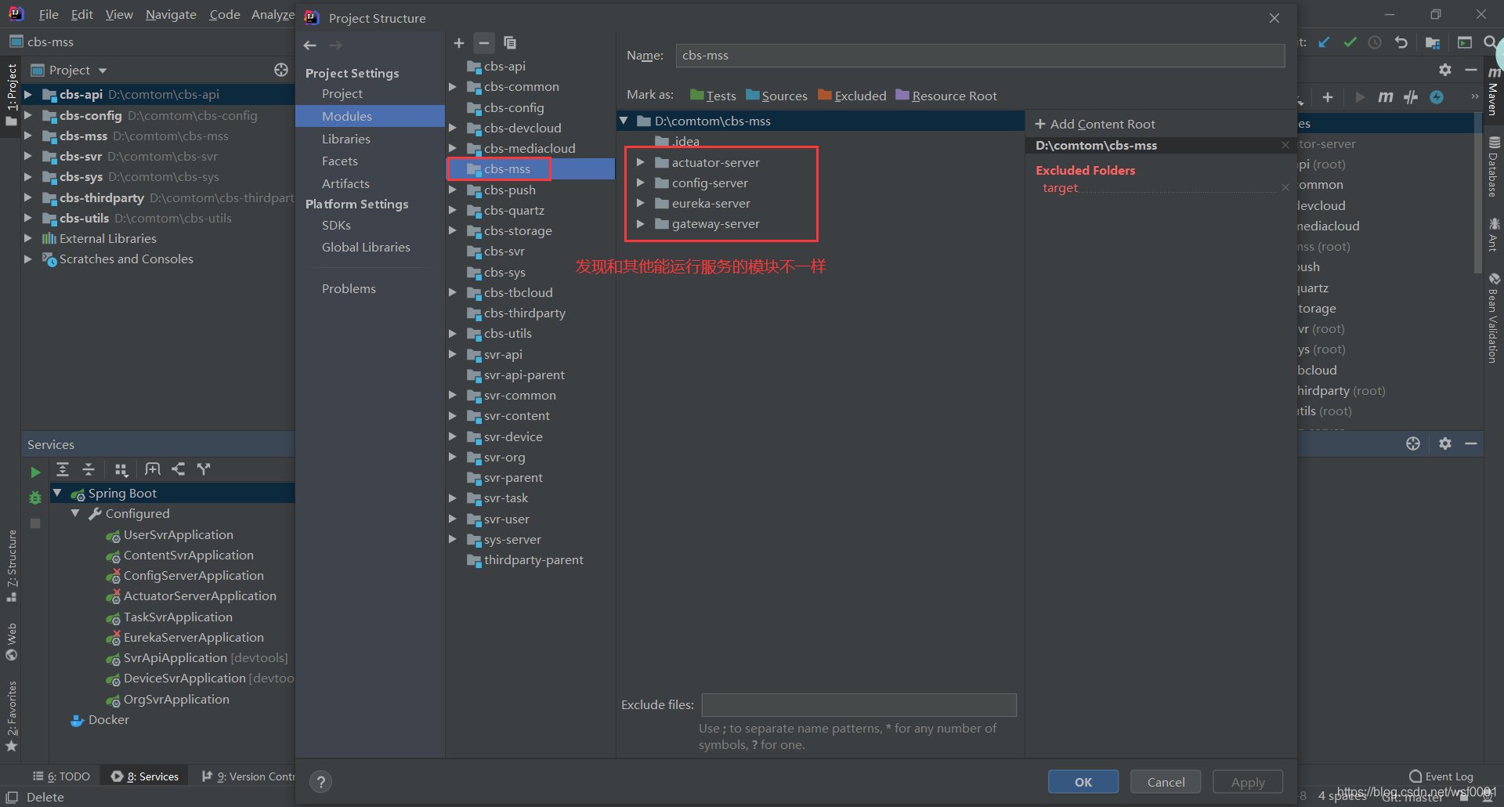Screen dimensions: 1504x807
Task: Click the module Name field
Action: [x=980, y=56]
